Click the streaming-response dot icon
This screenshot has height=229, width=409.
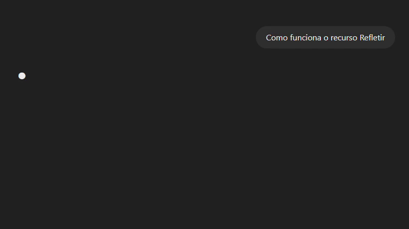[x=22, y=76]
